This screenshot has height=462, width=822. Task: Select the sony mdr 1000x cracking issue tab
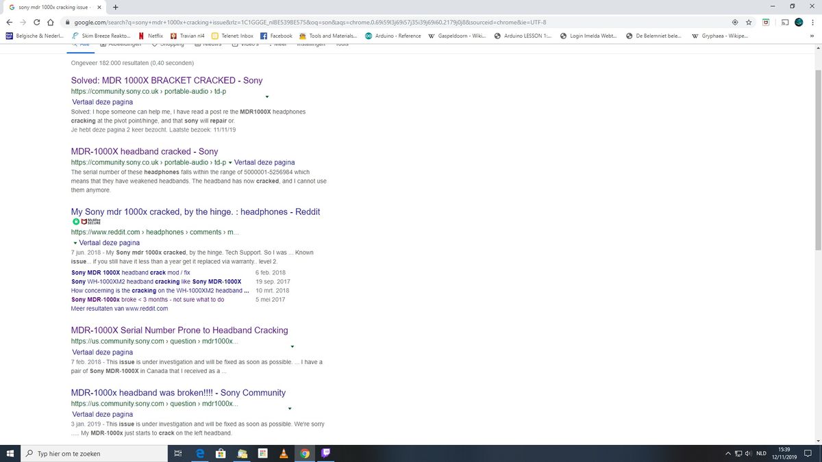pos(55,7)
